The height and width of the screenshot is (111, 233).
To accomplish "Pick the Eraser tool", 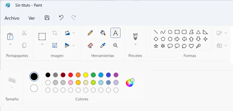I will click(x=90, y=45).
